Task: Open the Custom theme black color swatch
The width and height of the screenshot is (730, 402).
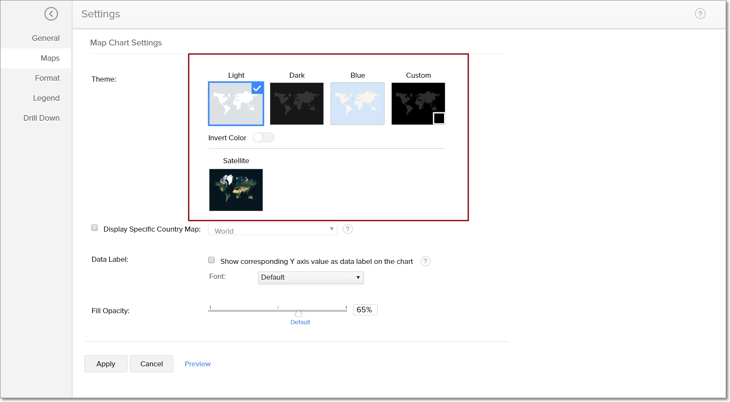Action: coord(439,118)
